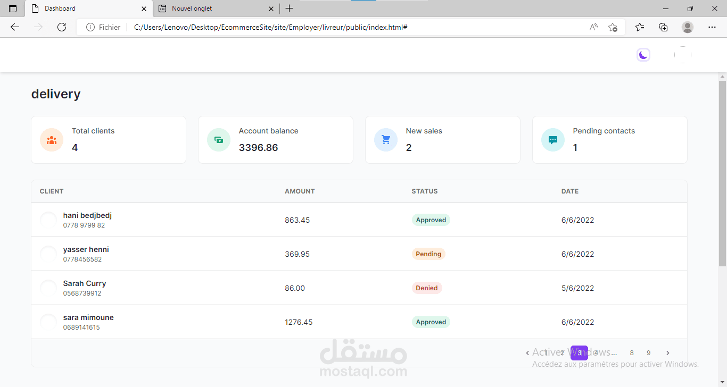
Task: Select page 9 in the pagination
Action: 649,353
